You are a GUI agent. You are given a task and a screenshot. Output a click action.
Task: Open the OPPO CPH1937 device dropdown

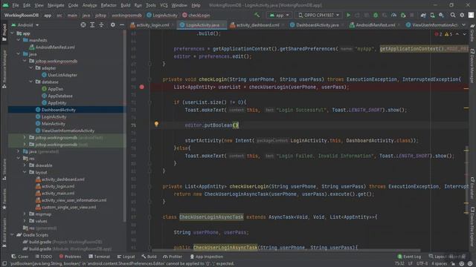click(318, 15)
